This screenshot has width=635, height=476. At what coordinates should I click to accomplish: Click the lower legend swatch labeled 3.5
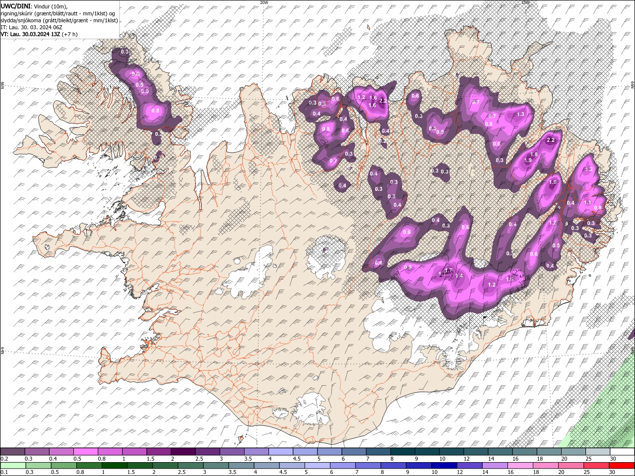click(241, 466)
